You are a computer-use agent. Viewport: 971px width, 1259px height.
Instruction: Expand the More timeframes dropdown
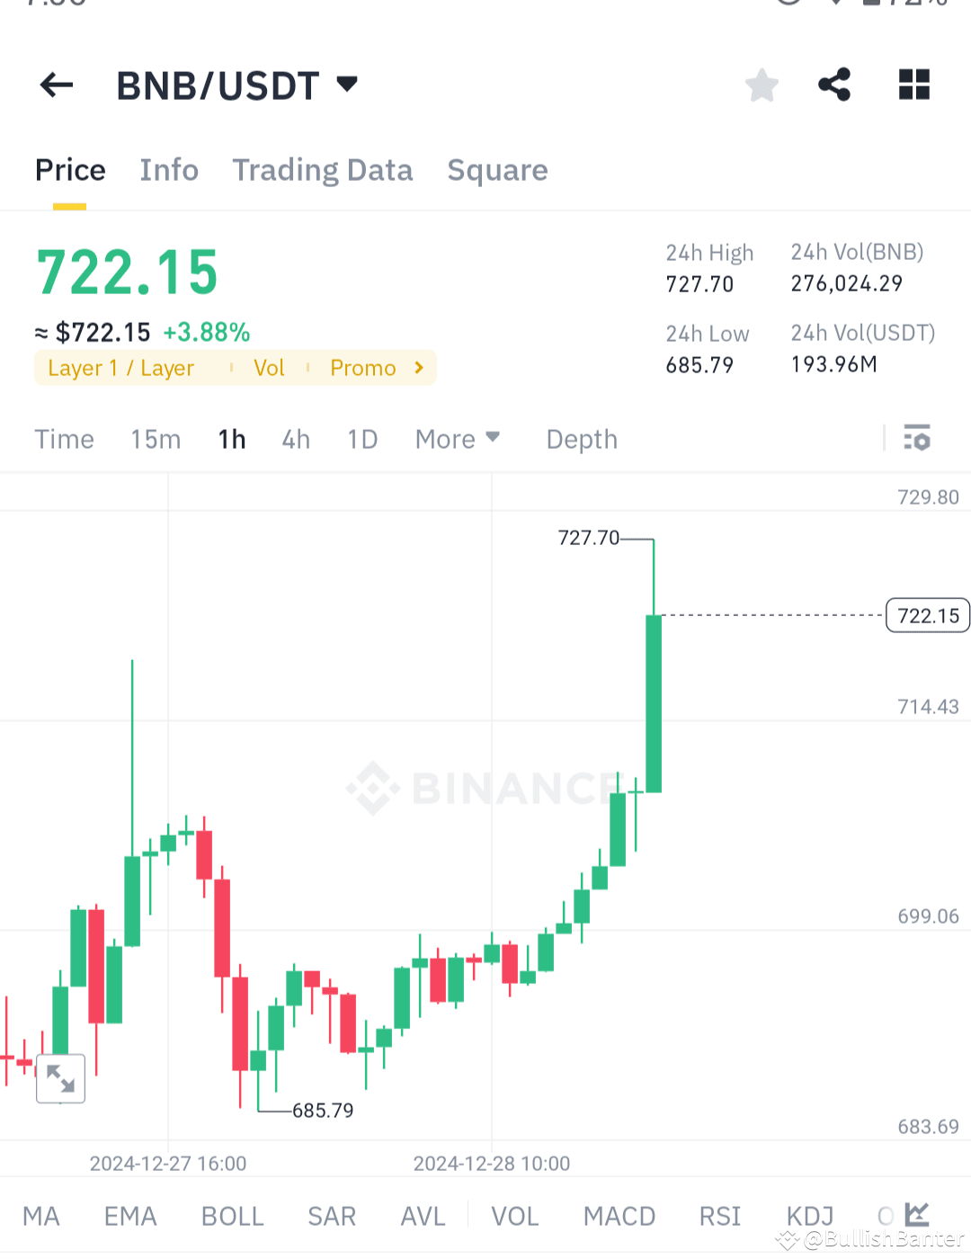[x=457, y=439]
